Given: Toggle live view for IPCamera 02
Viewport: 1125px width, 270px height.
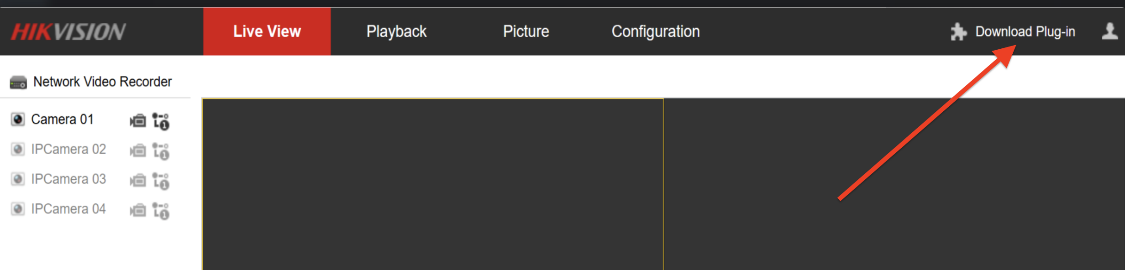Looking at the screenshot, I should click(18, 149).
